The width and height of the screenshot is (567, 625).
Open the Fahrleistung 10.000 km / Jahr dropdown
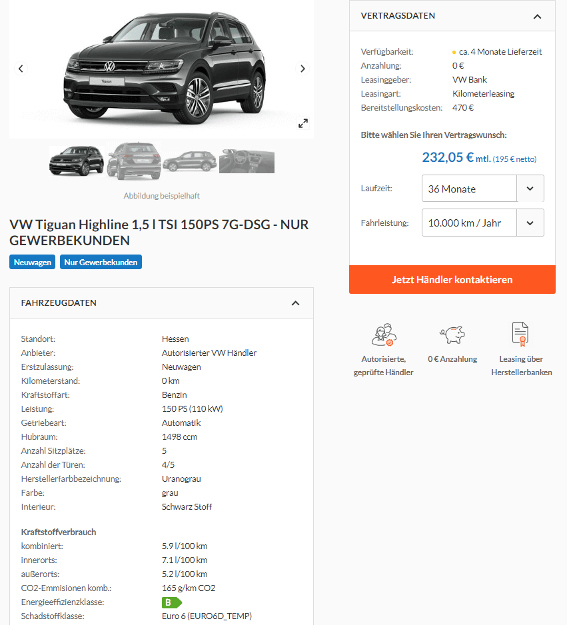pyautogui.click(x=482, y=223)
